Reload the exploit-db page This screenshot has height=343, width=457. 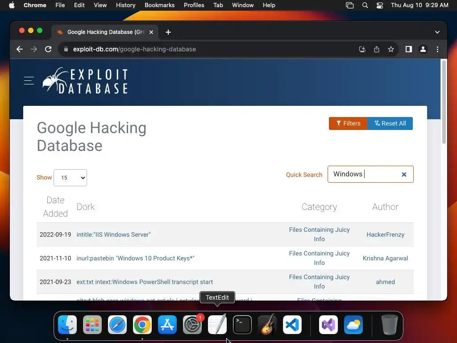coord(48,49)
